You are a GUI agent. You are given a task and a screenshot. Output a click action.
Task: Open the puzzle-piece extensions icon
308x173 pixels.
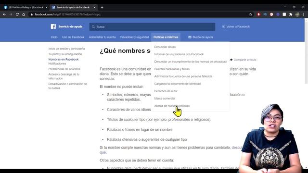click(x=291, y=14)
